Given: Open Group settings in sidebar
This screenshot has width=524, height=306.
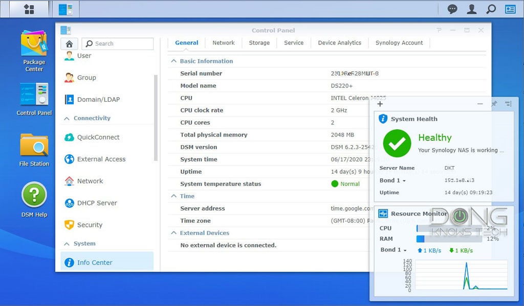Looking at the screenshot, I should [x=86, y=78].
